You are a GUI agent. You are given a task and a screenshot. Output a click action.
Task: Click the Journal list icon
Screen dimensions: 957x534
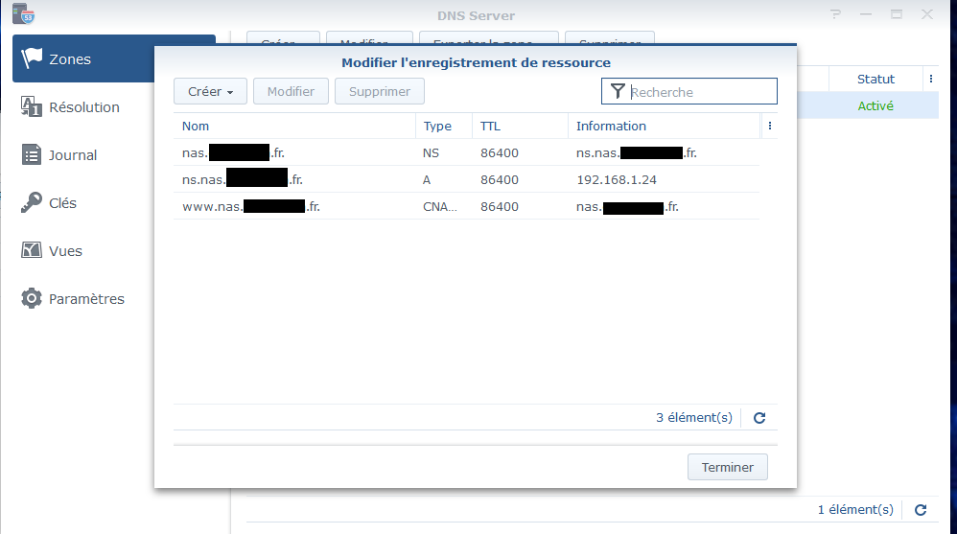pyautogui.click(x=32, y=155)
